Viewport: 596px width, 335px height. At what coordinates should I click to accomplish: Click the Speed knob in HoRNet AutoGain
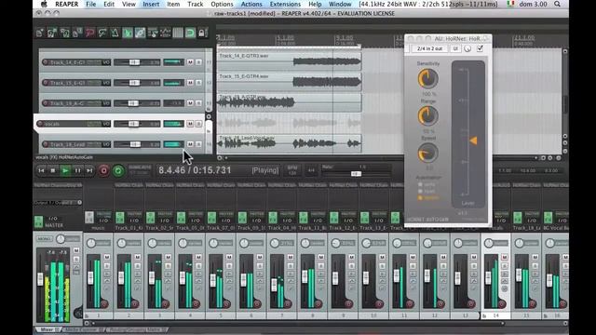click(x=428, y=153)
